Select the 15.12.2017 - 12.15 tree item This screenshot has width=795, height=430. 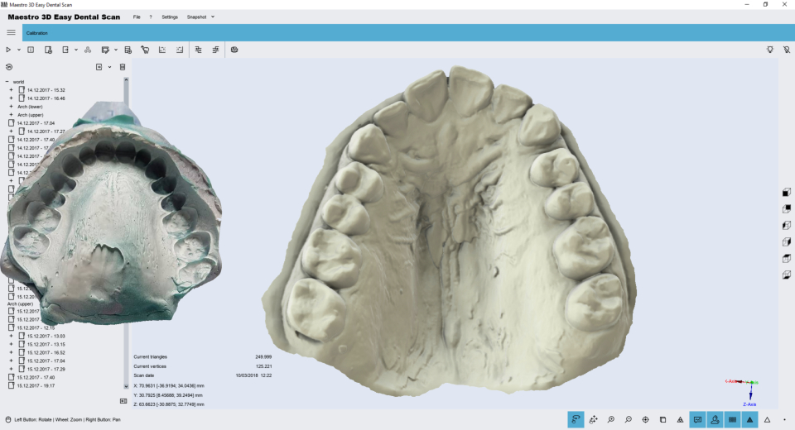click(36, 327)
